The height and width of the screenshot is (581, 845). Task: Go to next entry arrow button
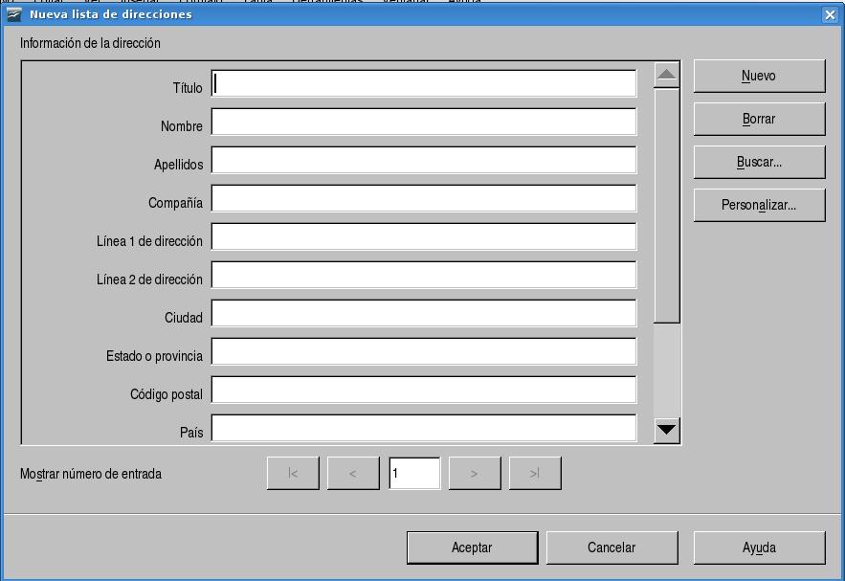click(x=475, y=474)
